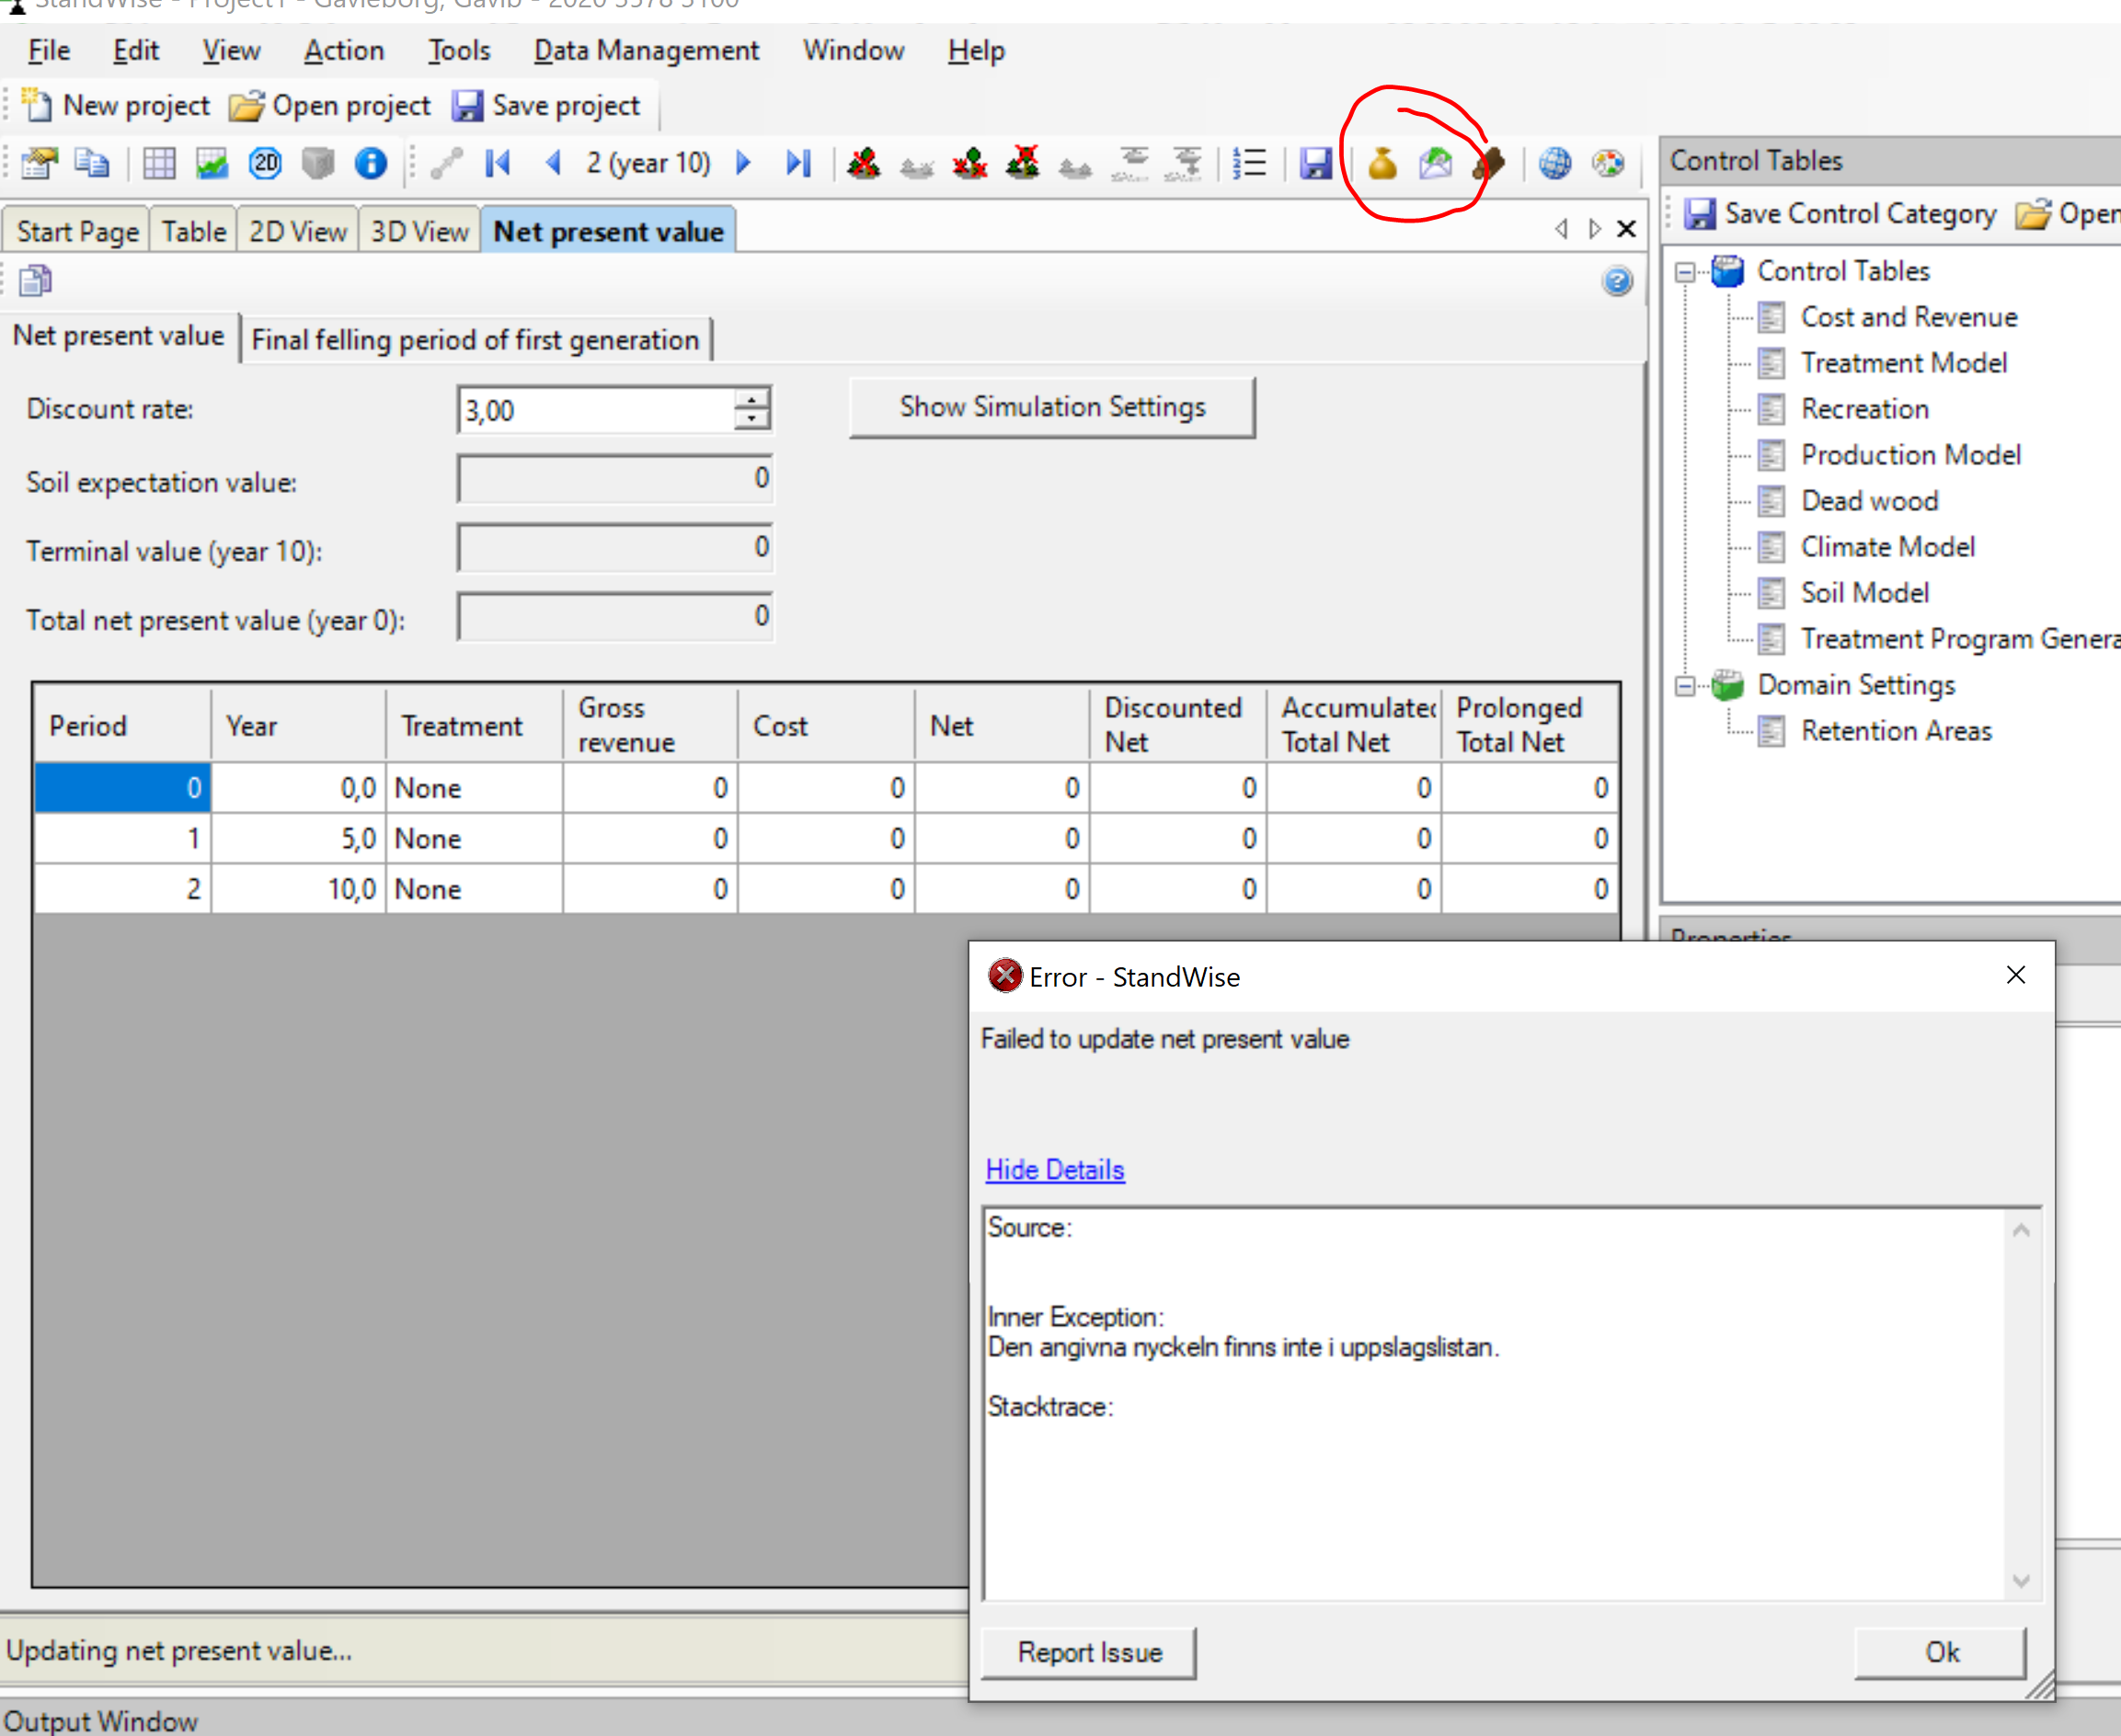Open the 2D view toolbar icon
2121x1736 pixels.
(x=265, y=163)
